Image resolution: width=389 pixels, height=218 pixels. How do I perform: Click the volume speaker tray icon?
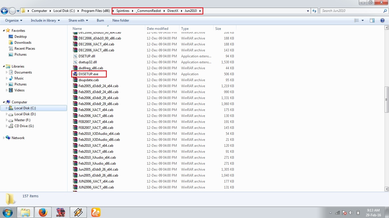click(x=351, y=213)
